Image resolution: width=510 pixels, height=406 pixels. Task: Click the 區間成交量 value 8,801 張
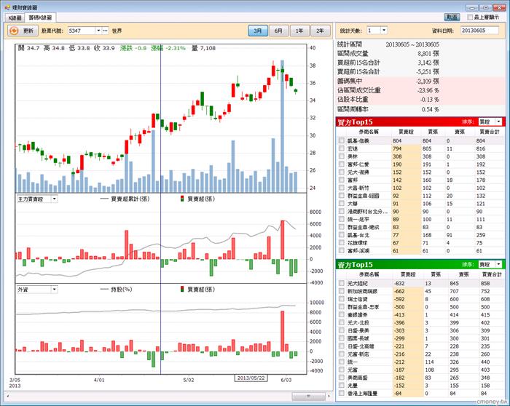[x=428, y=53]
